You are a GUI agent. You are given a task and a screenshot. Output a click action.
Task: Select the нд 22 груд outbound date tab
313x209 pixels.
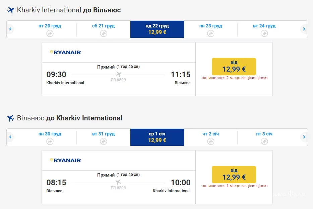157,29
